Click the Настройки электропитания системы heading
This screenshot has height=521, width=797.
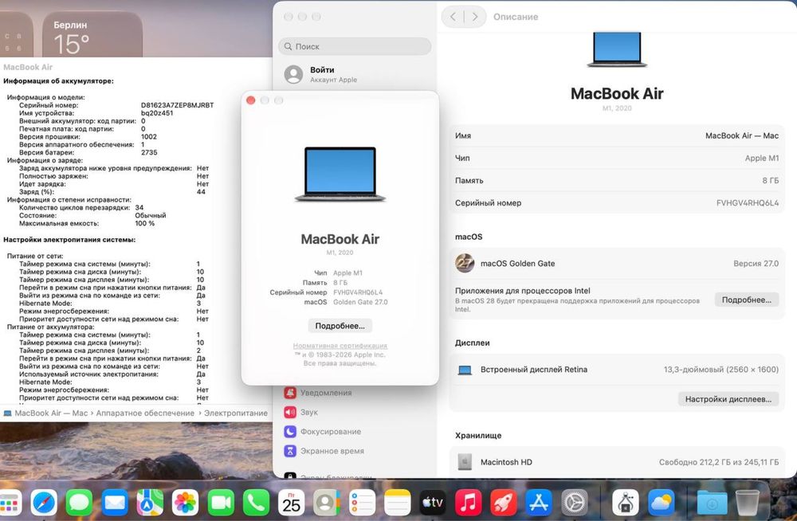(69, 240)
